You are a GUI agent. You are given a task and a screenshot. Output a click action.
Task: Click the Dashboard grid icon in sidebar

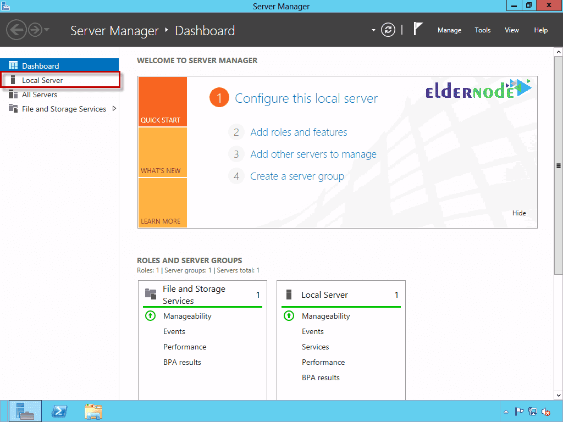point(13,65)
